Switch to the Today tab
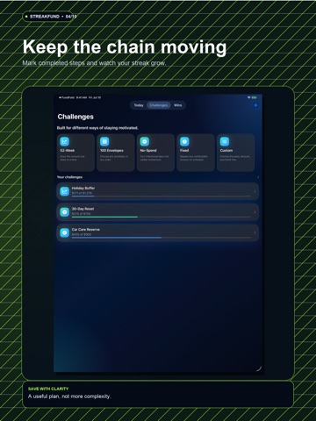Viewport: 316px width, 421px height. click(x=139, y=105)
